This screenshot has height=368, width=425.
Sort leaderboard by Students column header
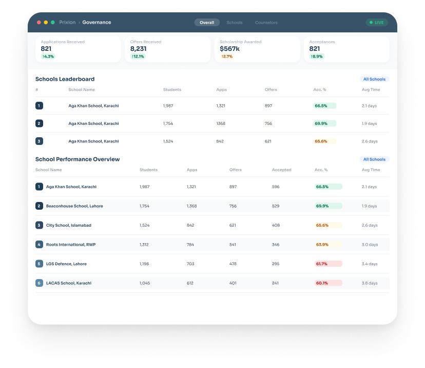coord(172,89)
